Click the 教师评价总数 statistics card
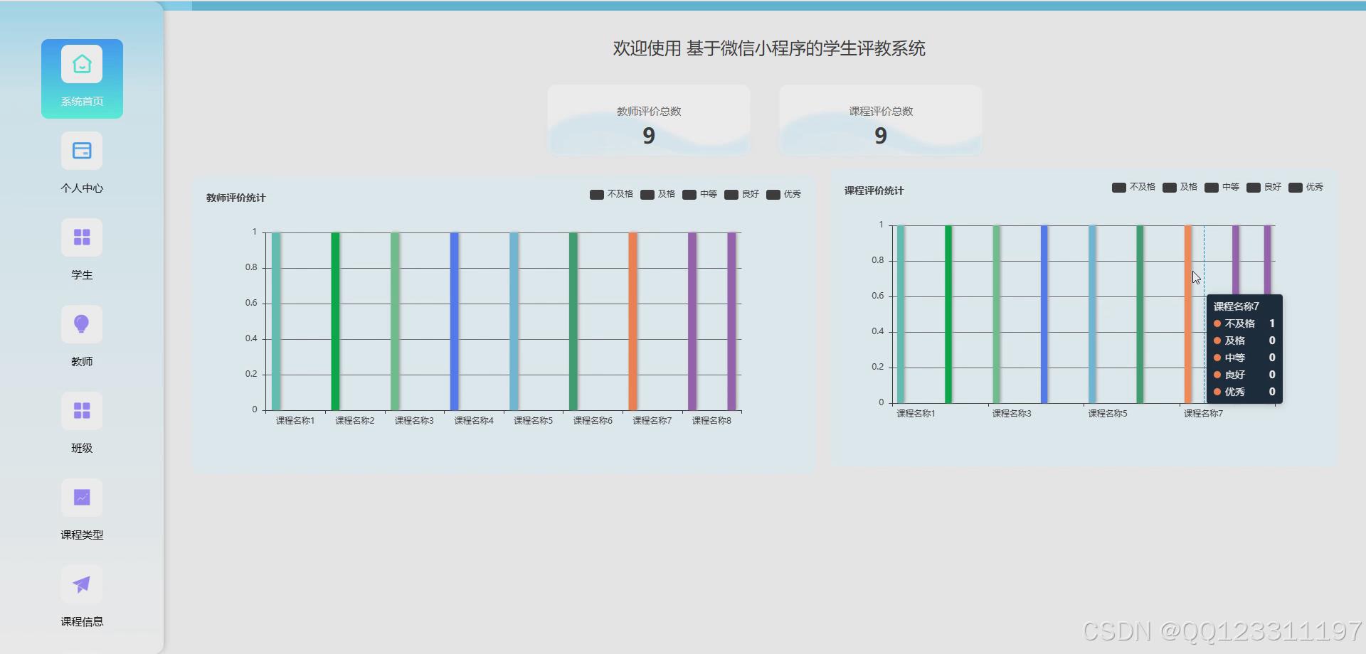This screenshot has height=654, width=1366. point(648,119)
